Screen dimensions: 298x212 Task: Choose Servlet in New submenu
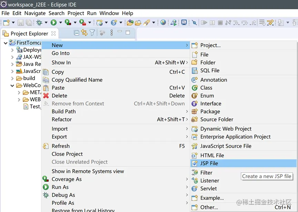coord(243,189)
